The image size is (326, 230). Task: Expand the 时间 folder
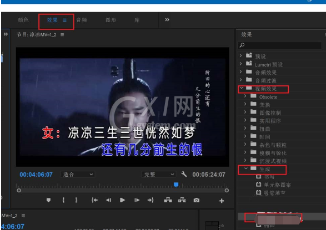click(x=245, y=136)
